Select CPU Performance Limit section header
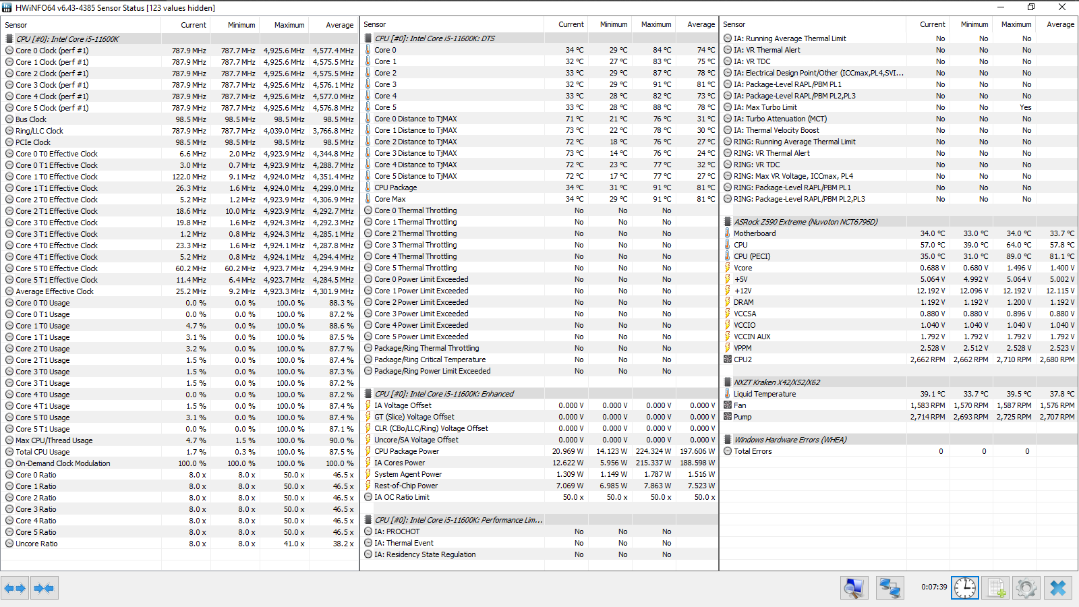 coord(539,520)
